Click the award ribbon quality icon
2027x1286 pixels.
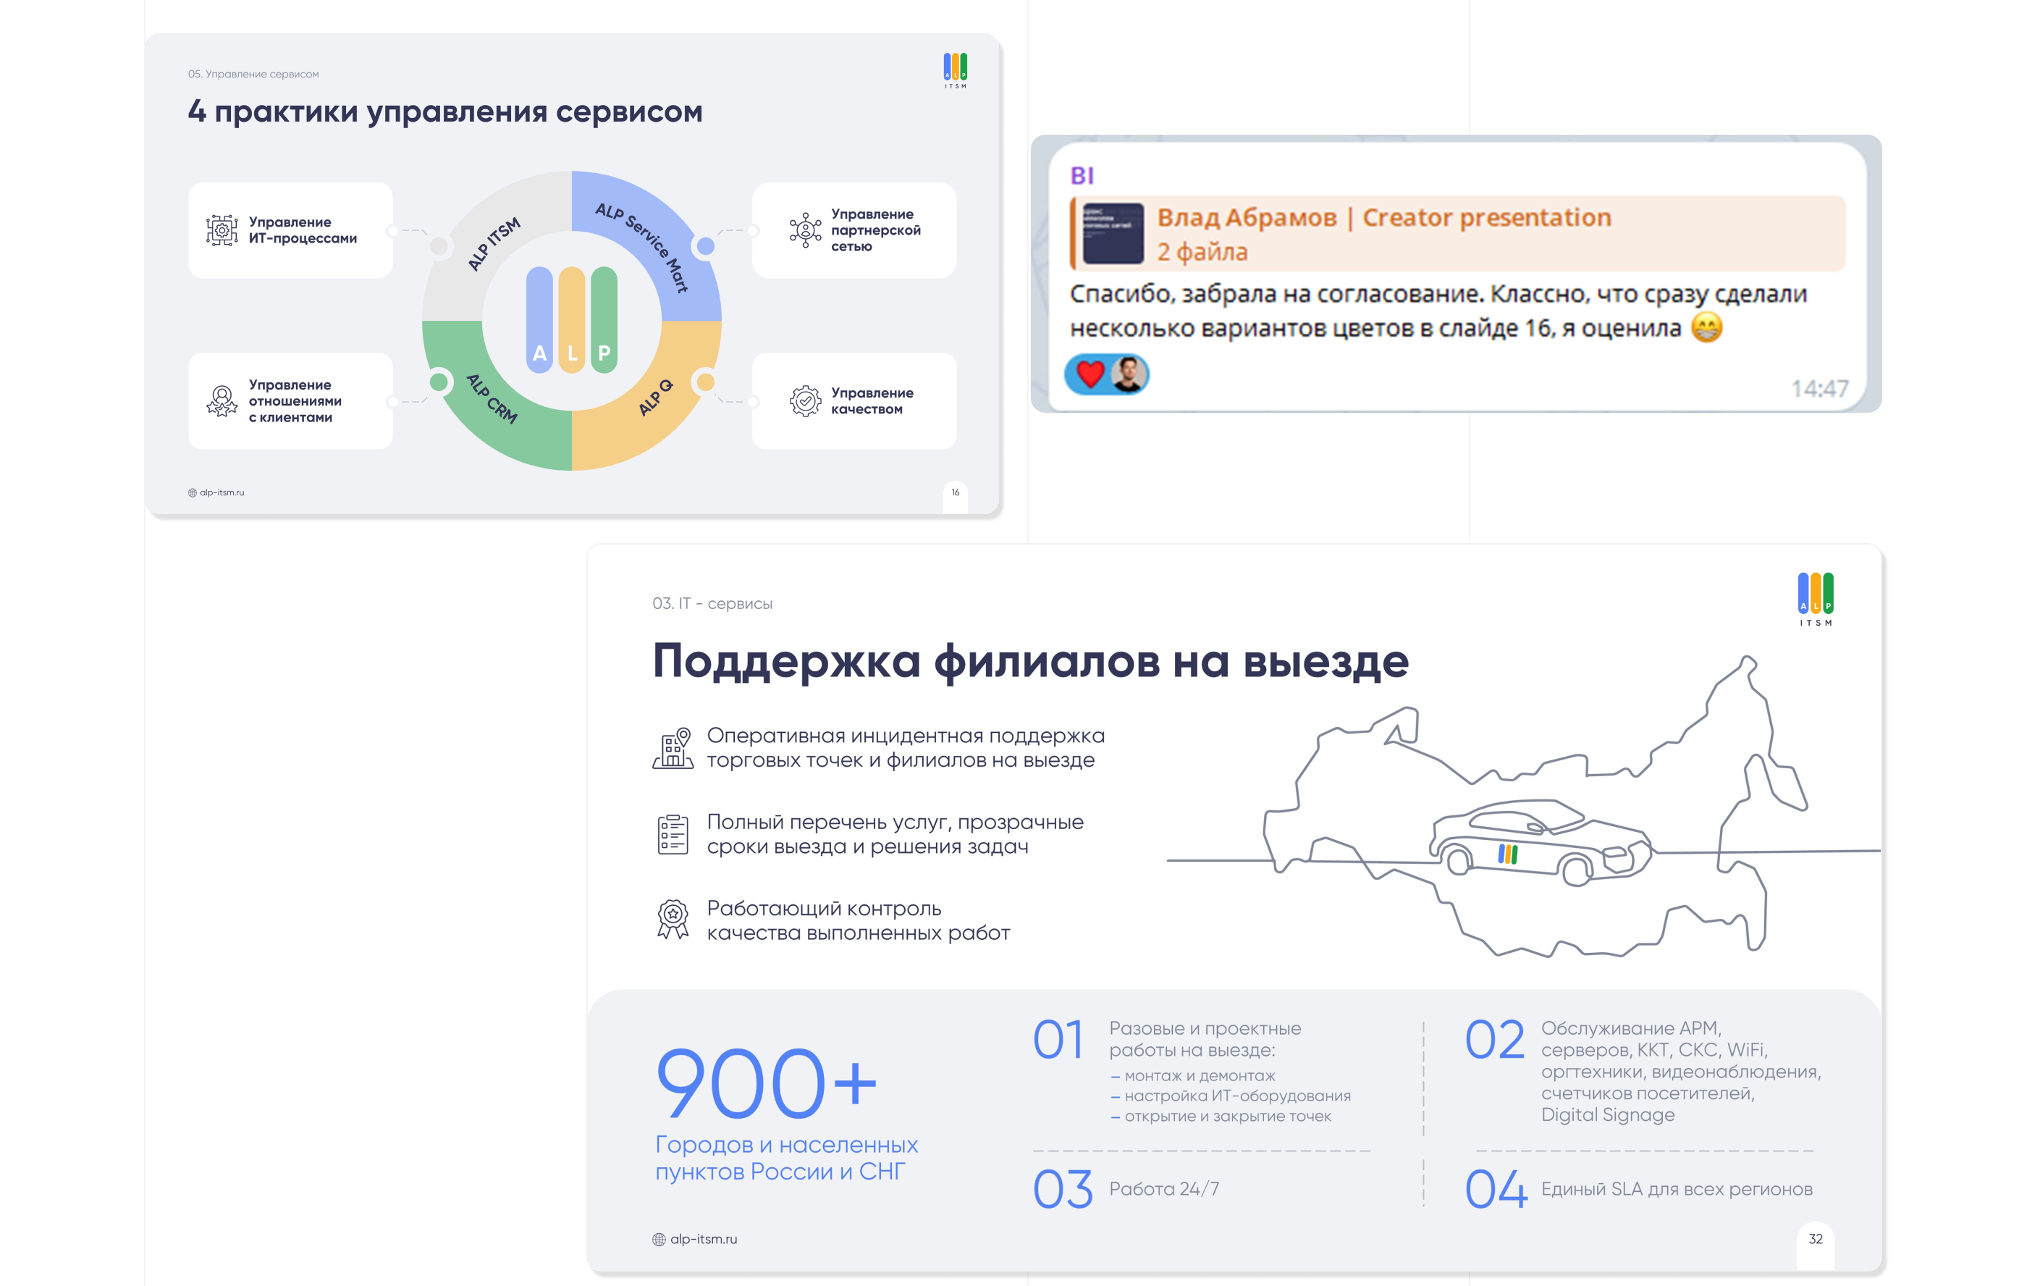click(673, 919)
